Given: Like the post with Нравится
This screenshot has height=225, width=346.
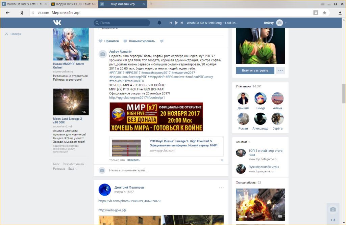Looking at the screenshot, I should coord(108,41).
